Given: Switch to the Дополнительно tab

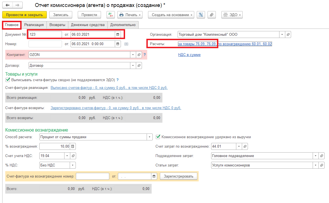Looking at the screenshot, I should coord(123,25).
